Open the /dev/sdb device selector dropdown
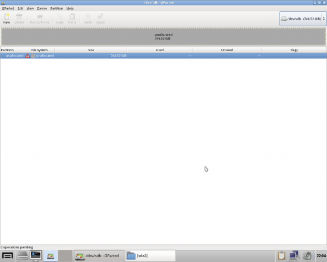Screen dimensions: 327x262 [x=303, y=19]
